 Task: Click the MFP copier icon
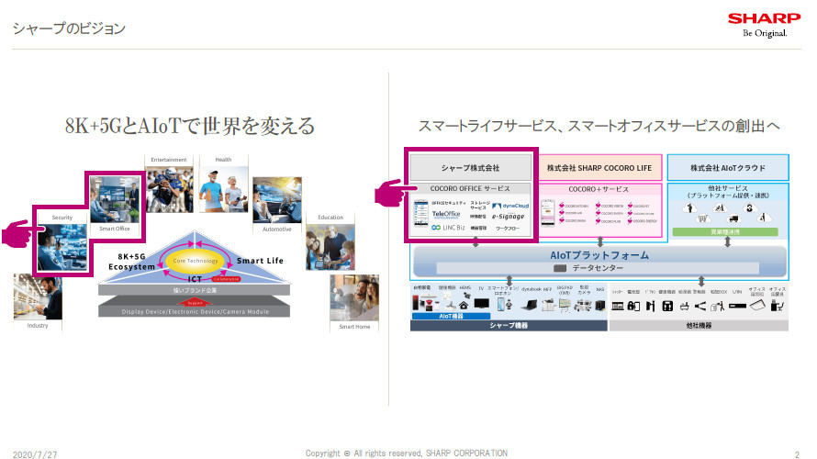pyautogui.click(x=548, y=305)
